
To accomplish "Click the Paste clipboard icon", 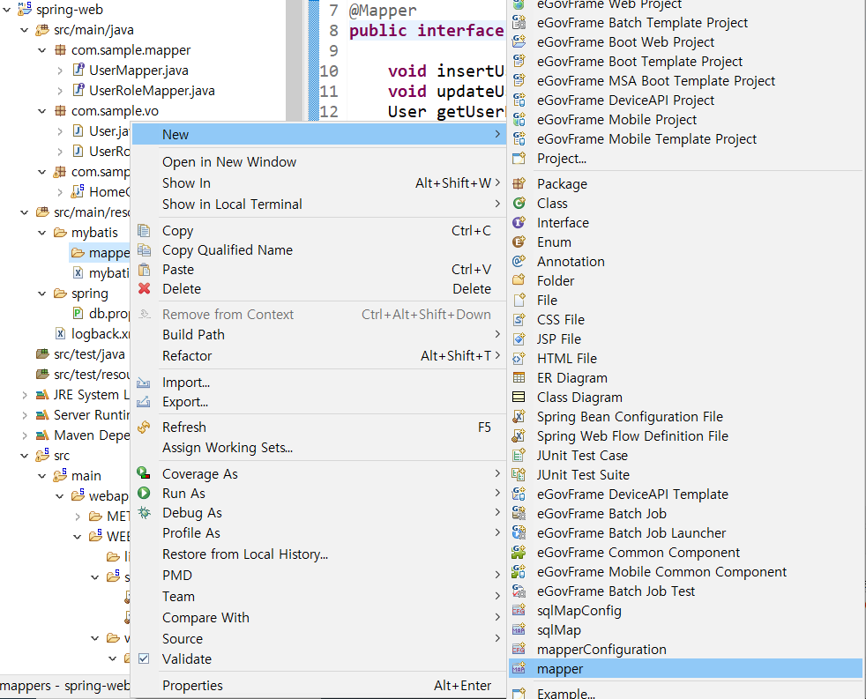I will click(144, 270).
